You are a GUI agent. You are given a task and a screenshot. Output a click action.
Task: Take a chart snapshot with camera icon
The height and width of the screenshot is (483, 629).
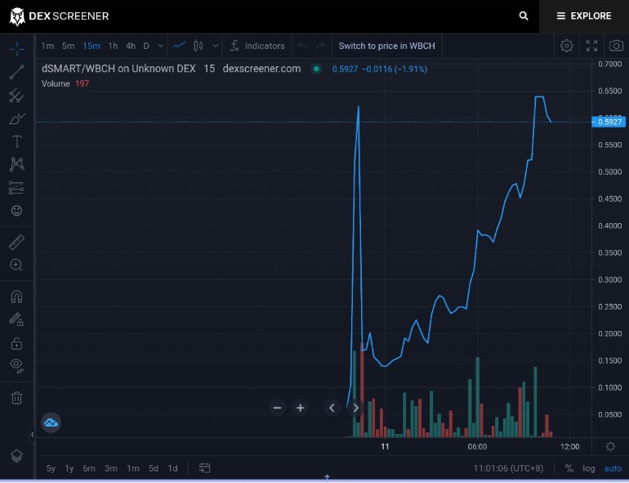(x=616, y=46)
